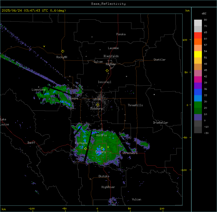Image resolution: width=217 pixels, height=212 pixels.
Task: Click the bright green 20–30 dBZ legend swatch
Action: [198, 105]
